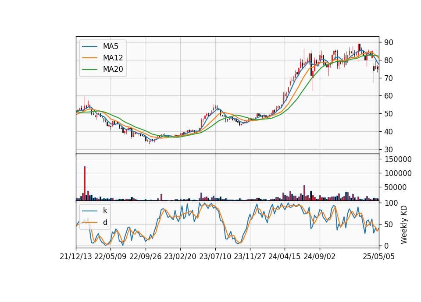The width and height of the screenshot is (421, 302).
Task: Click the price axis value 50
Action: click(x=389, y=114)
